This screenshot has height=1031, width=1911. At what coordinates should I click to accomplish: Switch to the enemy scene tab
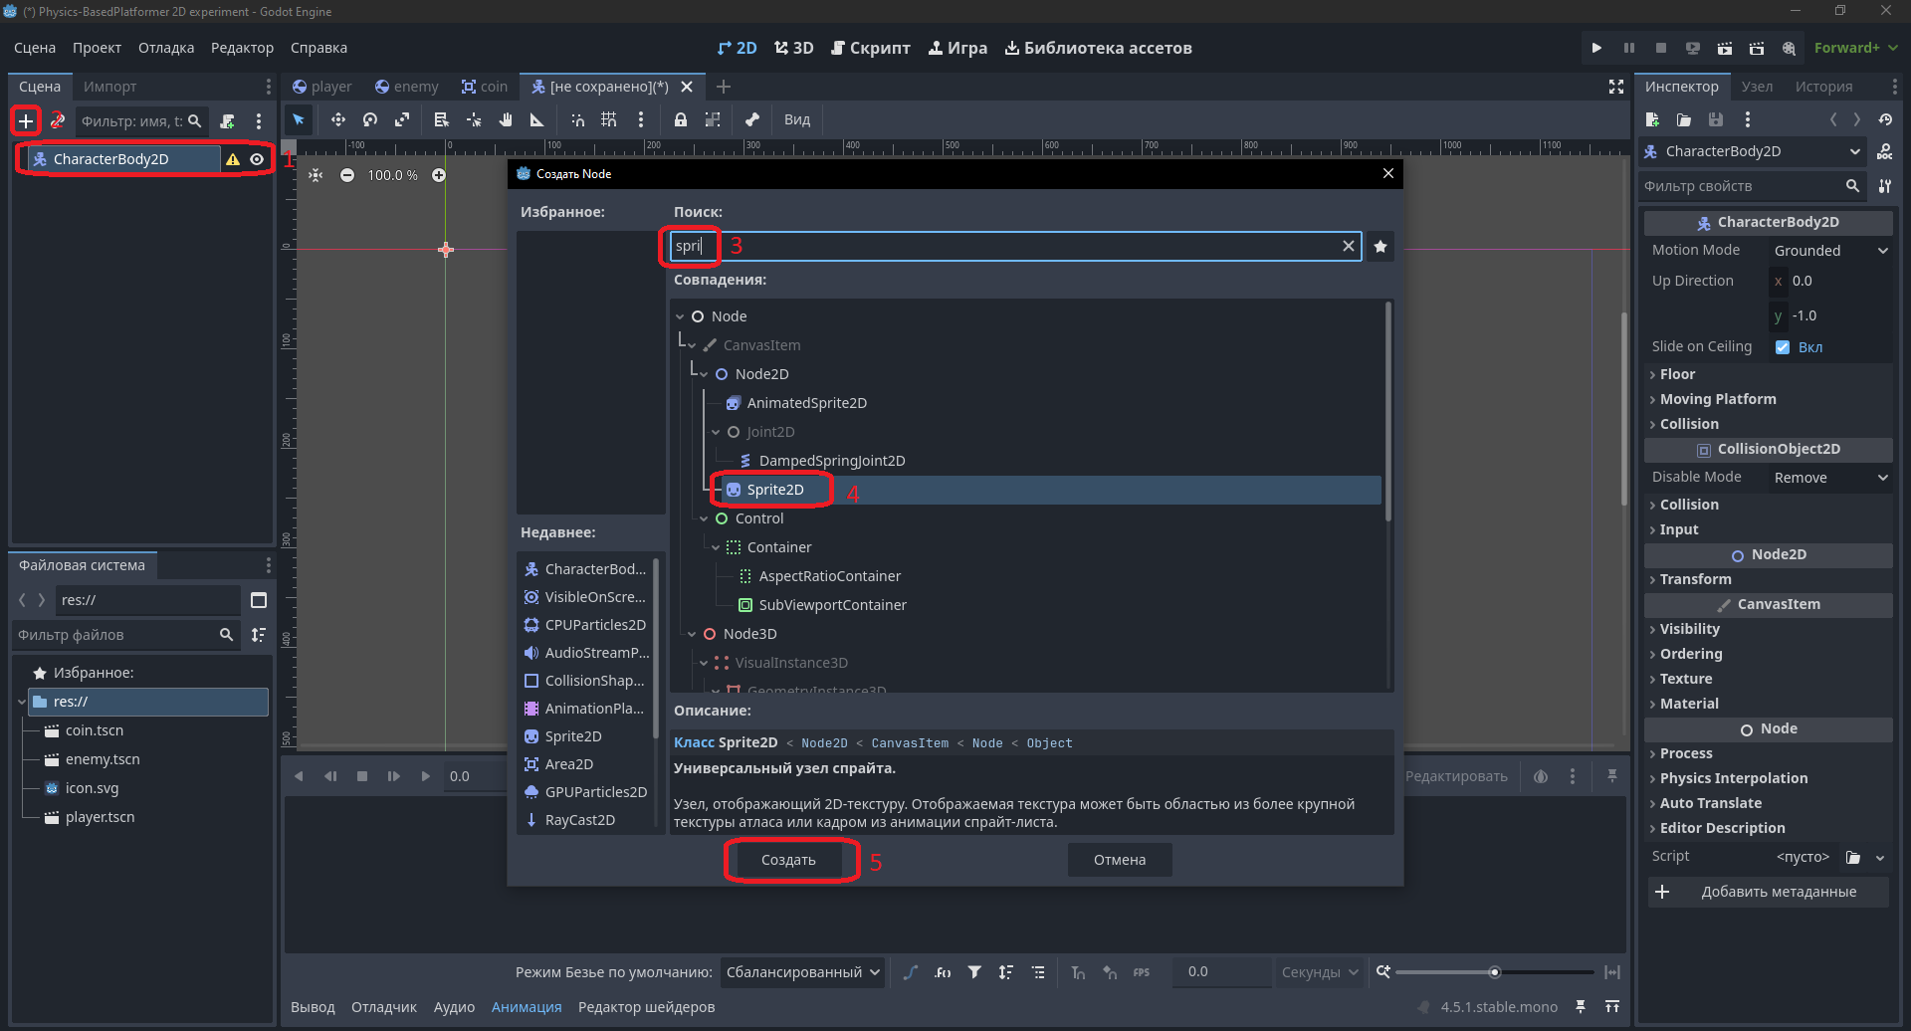tap(406, 87)
